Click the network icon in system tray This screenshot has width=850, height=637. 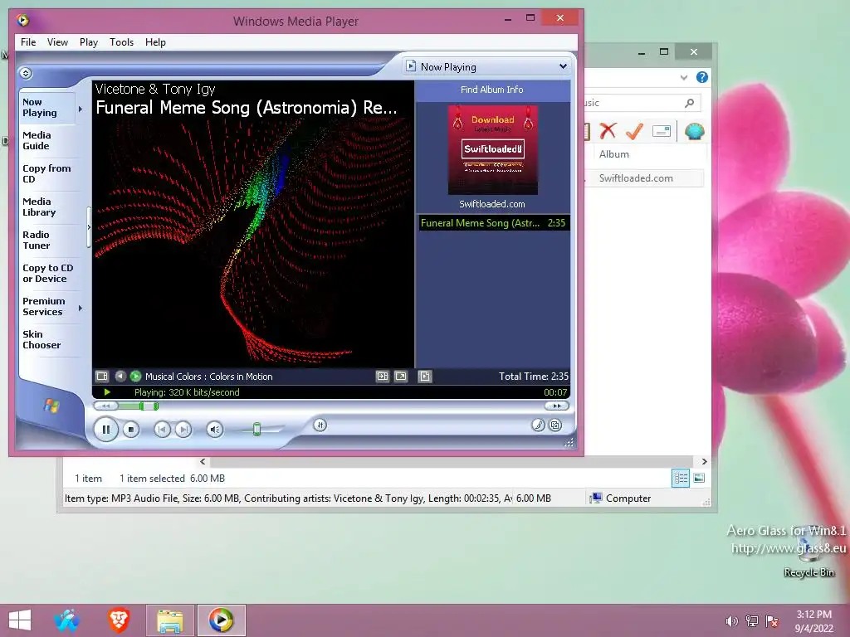pyautogui.click(x=752, y=621)
